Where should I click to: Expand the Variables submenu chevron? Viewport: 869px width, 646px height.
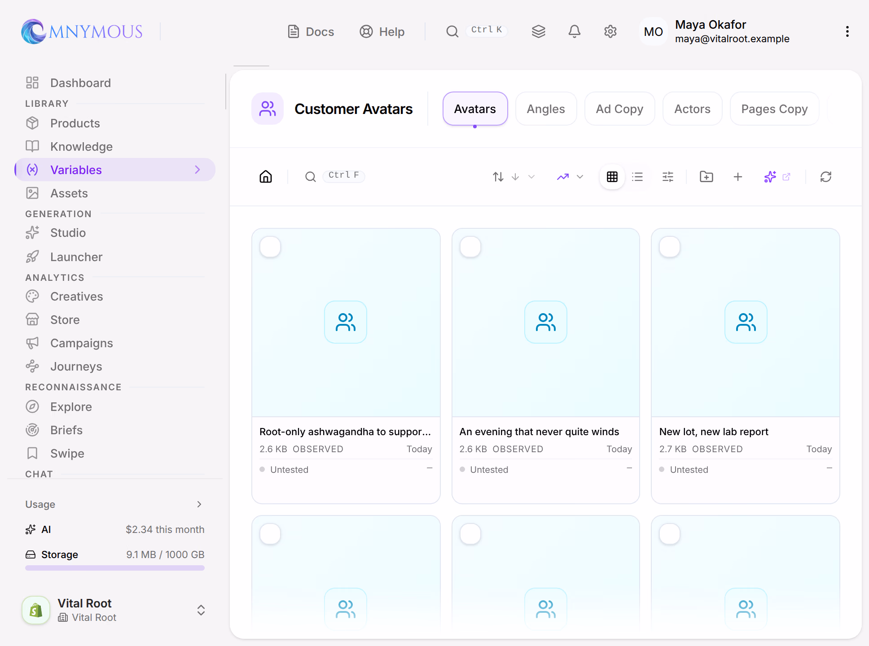pyautogui.click(x=197, y=170)
